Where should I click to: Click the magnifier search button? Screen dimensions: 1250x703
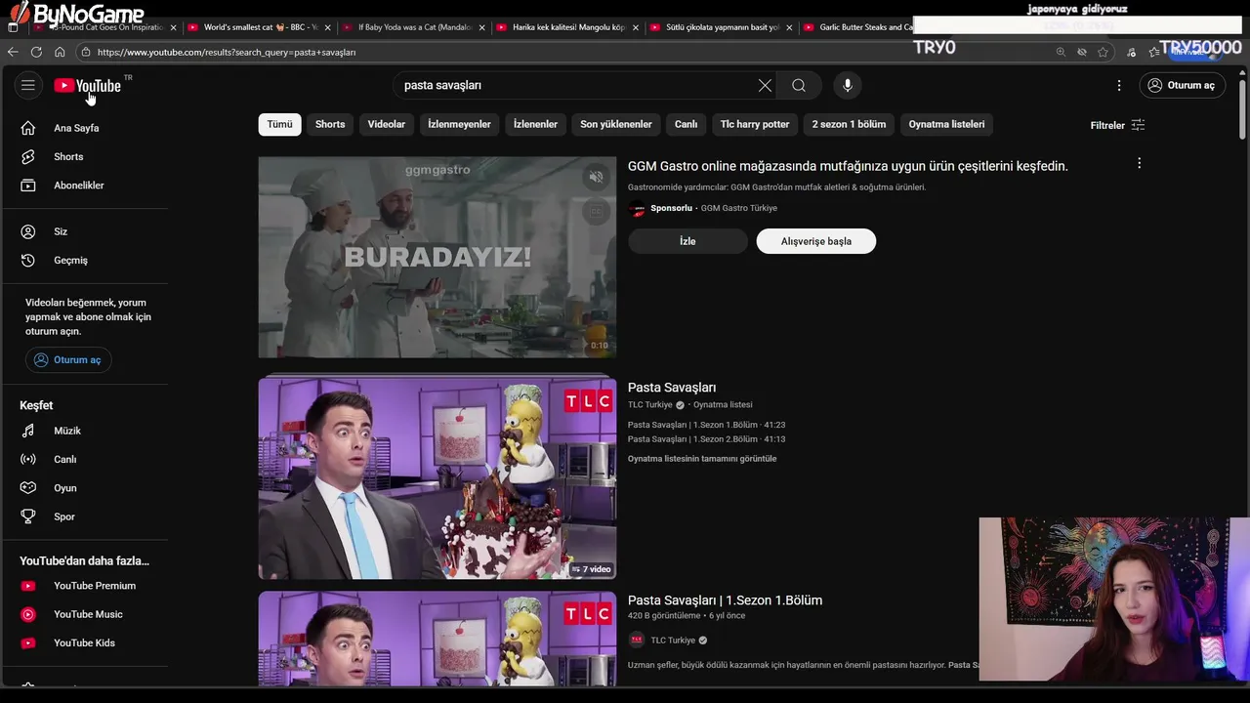coord(799,85)
